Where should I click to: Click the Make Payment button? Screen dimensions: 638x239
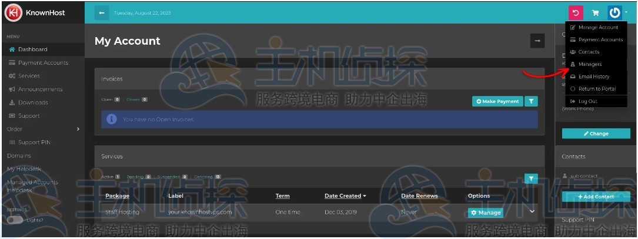(x=497, y=101)
